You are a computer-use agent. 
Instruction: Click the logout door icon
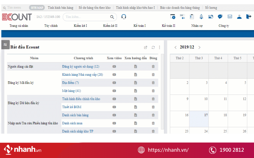(249, 17)
